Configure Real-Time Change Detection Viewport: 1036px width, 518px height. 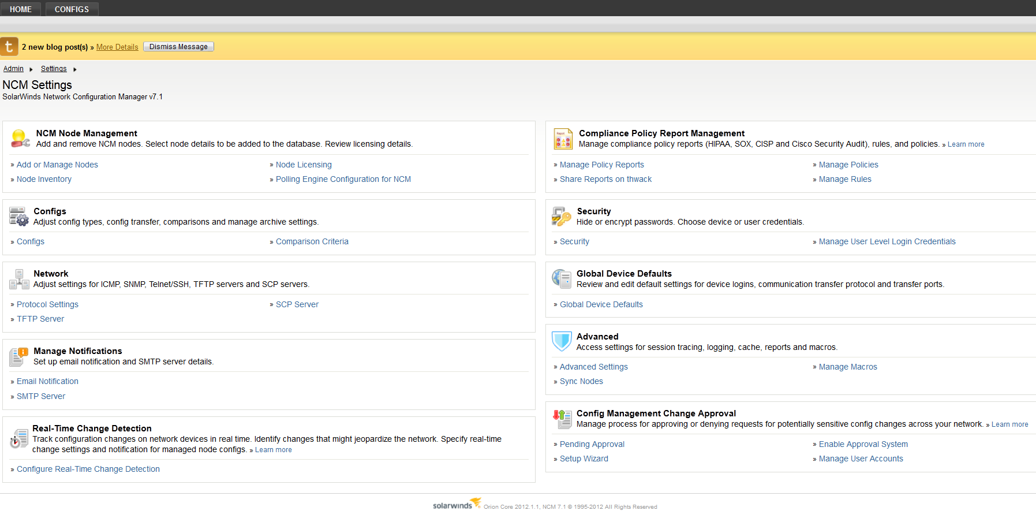[88, 469]
